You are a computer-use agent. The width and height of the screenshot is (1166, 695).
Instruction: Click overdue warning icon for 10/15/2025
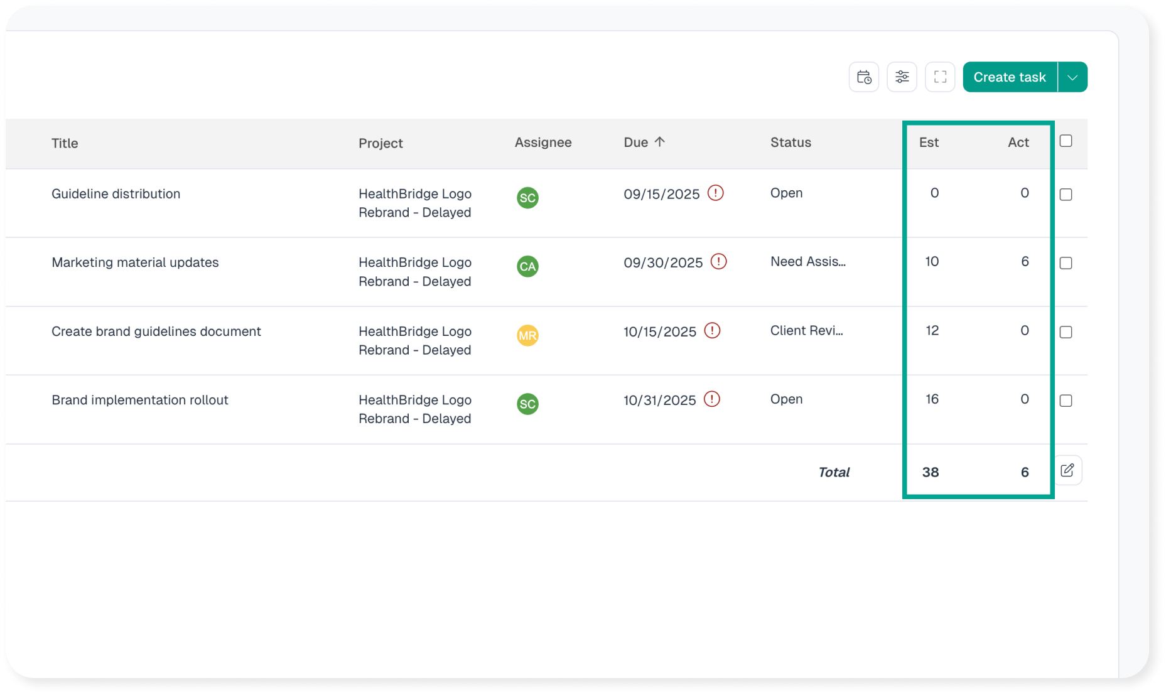coord(712,330)
